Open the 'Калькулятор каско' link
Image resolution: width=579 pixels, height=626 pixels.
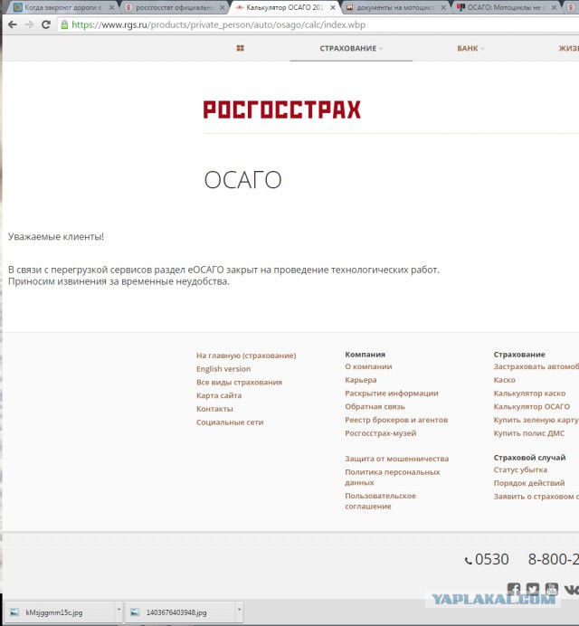coord(529,394)
